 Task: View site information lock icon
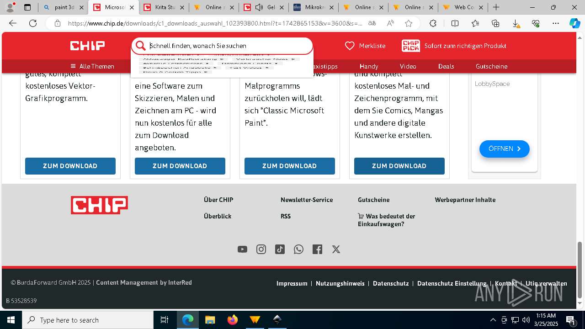point(58,23)
